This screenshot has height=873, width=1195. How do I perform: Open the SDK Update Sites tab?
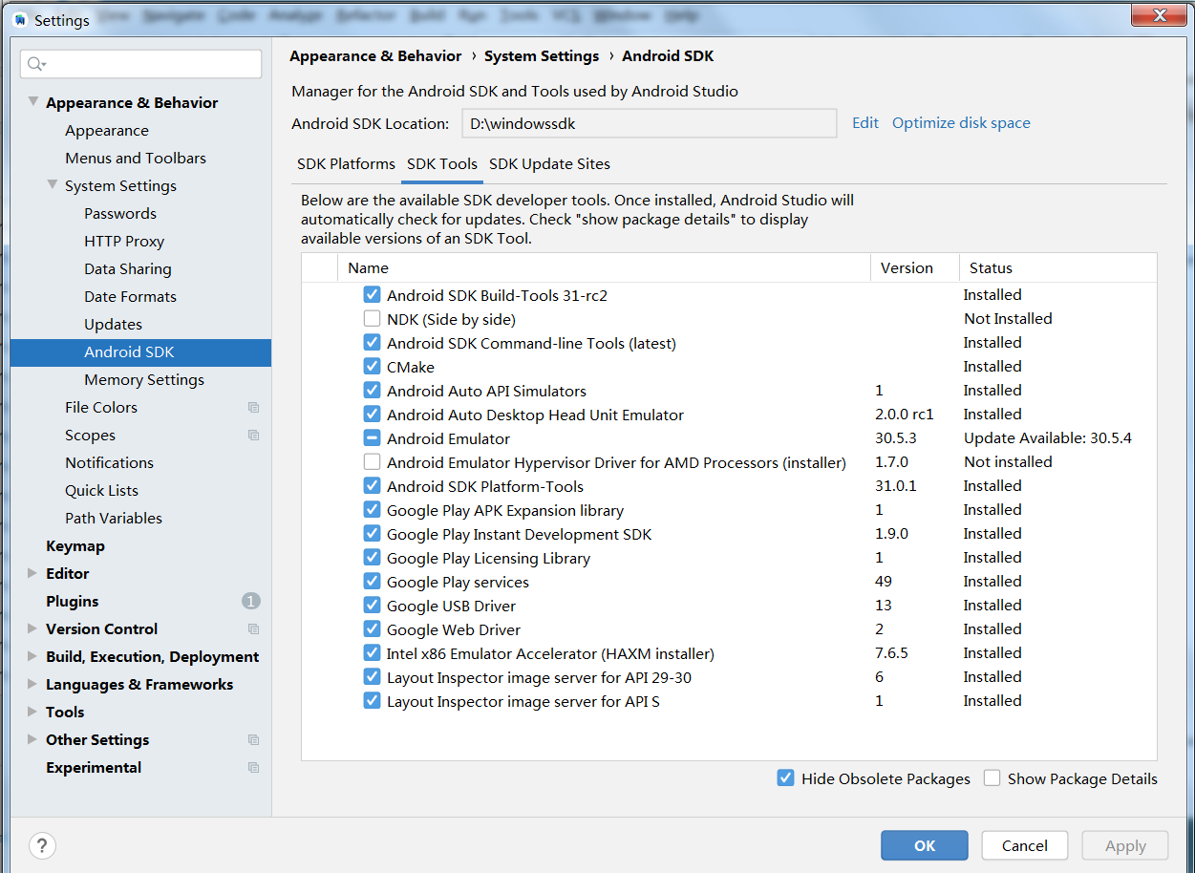(x=549, y=164)
